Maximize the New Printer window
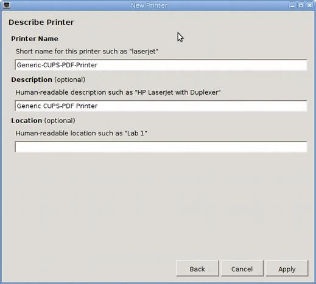 coord(301,5)
